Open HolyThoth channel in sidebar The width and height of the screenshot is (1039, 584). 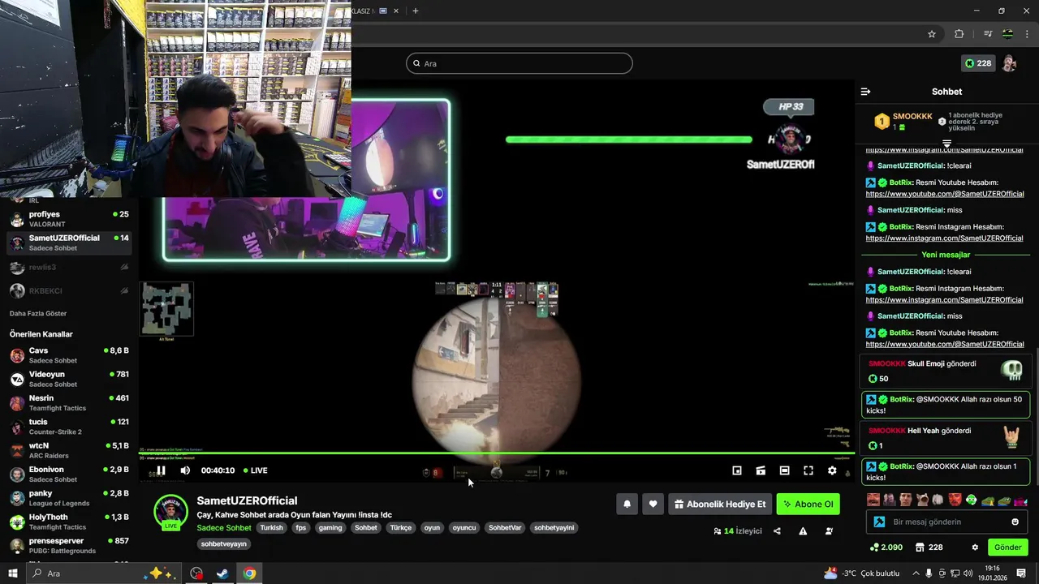coord(69,522)
